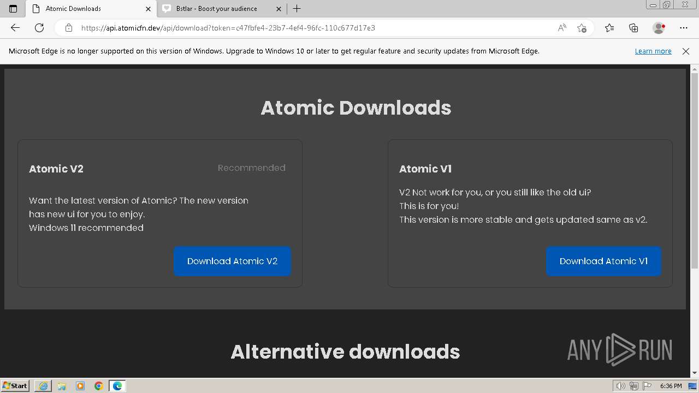Click Microsoft Edge taskbar icon
The width and height of the screenshot is (699, 393).
click(117, 386)
